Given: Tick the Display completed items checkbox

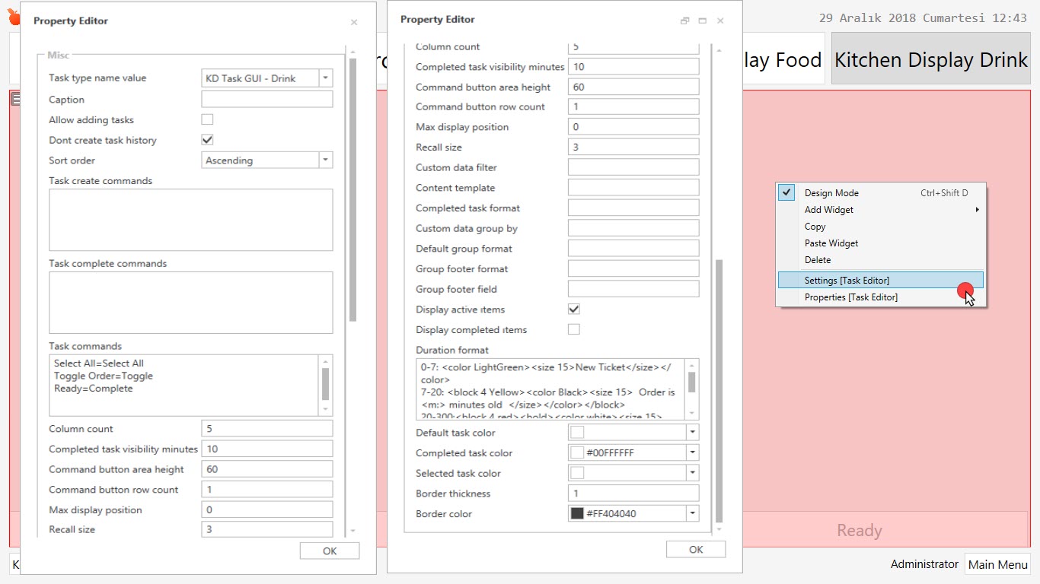Looking at the screenshot, I should pos(574,329).
